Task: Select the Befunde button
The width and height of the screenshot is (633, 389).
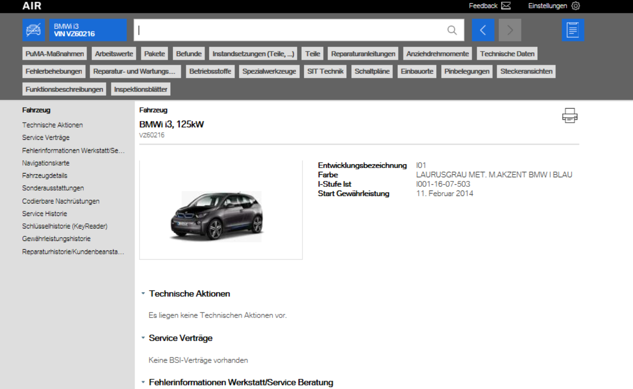Action: (x=189, y=54)
